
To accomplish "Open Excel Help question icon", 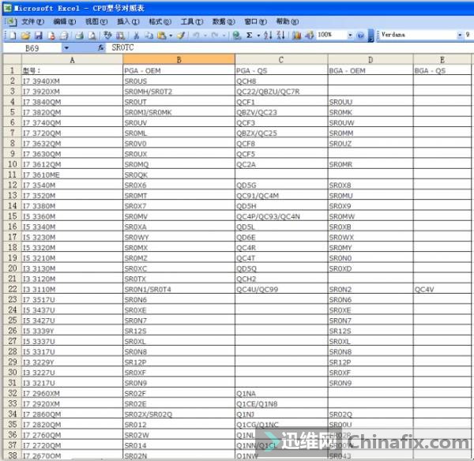I will pos(361,36).
